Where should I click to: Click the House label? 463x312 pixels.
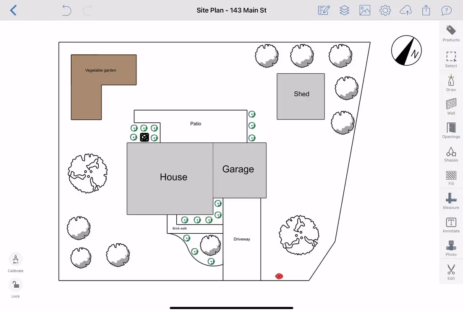tap(174, 177)
